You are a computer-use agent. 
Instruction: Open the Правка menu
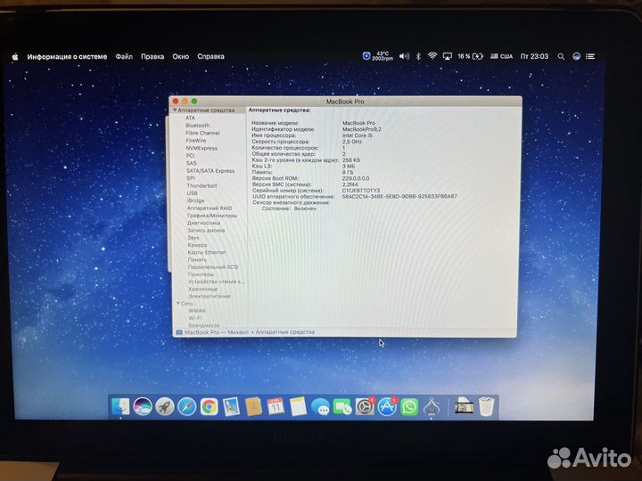point(152,56)
